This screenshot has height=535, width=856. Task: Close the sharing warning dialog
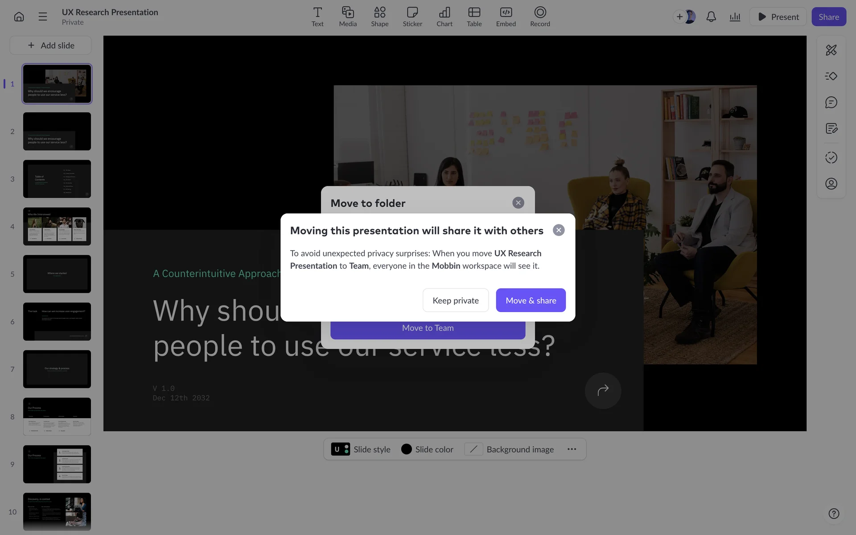(x=559, y=230)
